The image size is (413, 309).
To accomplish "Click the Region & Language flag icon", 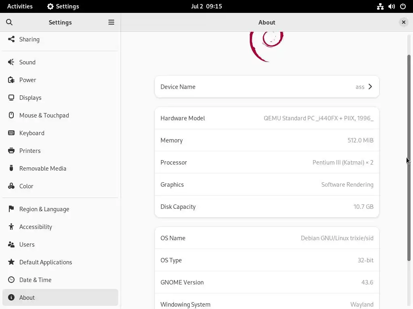I will pos(11,209).
